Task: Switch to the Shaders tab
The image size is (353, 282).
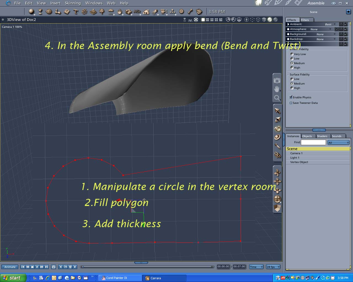Action: click(322, 136)
